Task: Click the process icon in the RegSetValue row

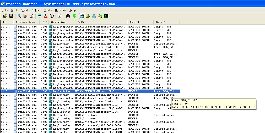Action: [15, 91]
